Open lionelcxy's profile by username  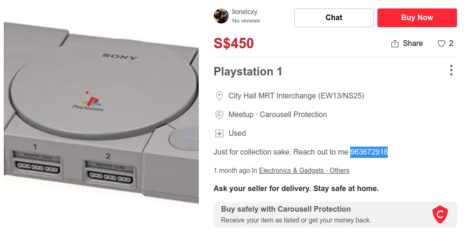[245, 12]
